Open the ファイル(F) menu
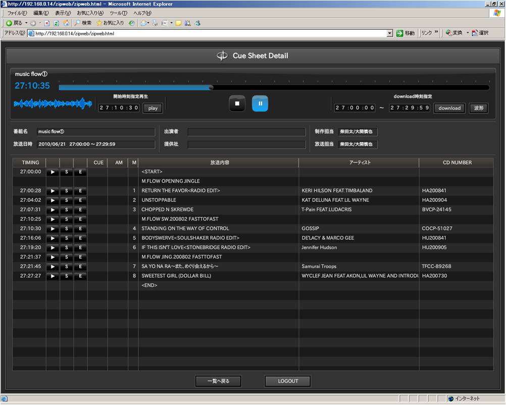This screenshot has width=506, height=405. point(17,13)
